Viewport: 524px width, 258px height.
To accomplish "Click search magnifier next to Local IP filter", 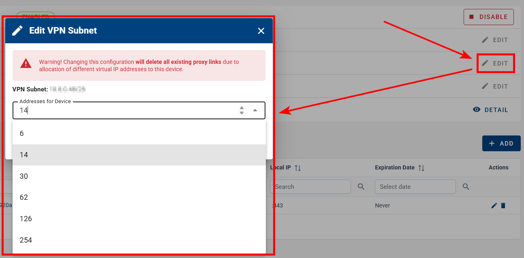I will [x=361, y=187].
